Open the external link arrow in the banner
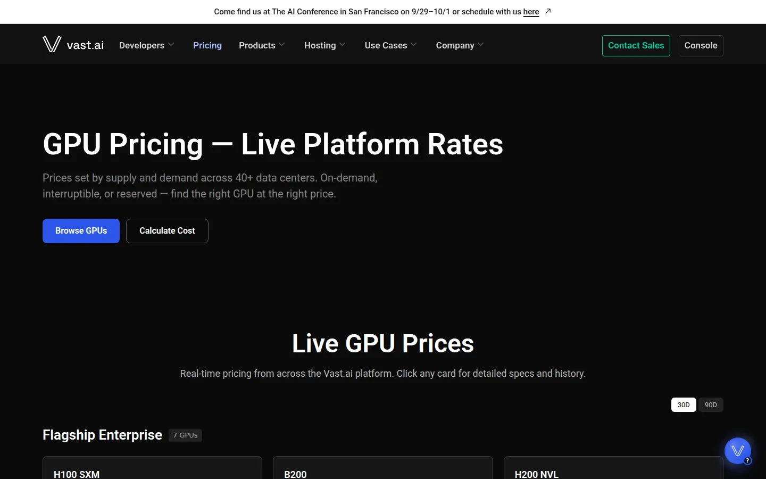 [x=548, y=11]
